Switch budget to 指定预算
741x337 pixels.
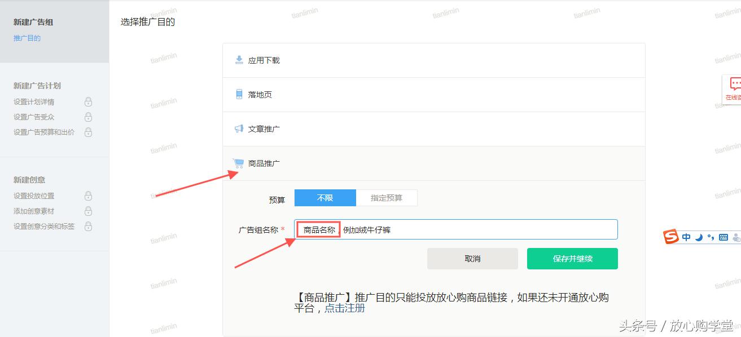pyautogui.click(x=387, y=197)
